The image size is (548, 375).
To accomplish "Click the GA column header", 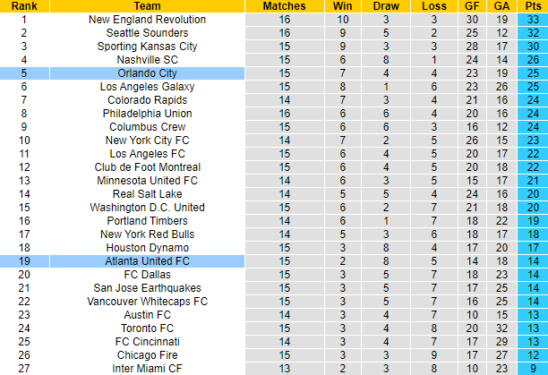I will tap(501, 5).
